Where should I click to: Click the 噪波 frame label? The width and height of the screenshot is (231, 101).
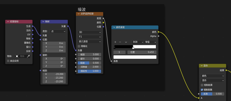click(82, 9)
